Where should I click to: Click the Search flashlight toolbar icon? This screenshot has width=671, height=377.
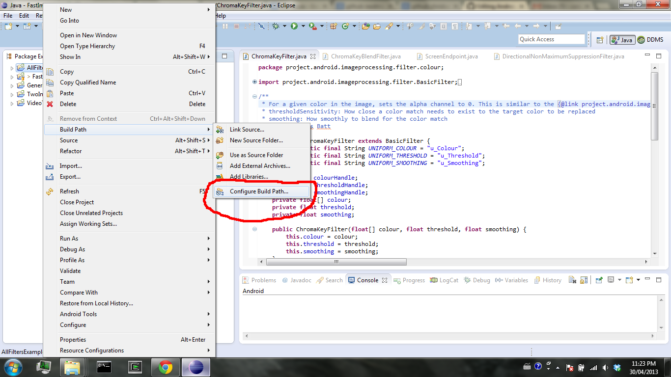(x=389, y=26)
